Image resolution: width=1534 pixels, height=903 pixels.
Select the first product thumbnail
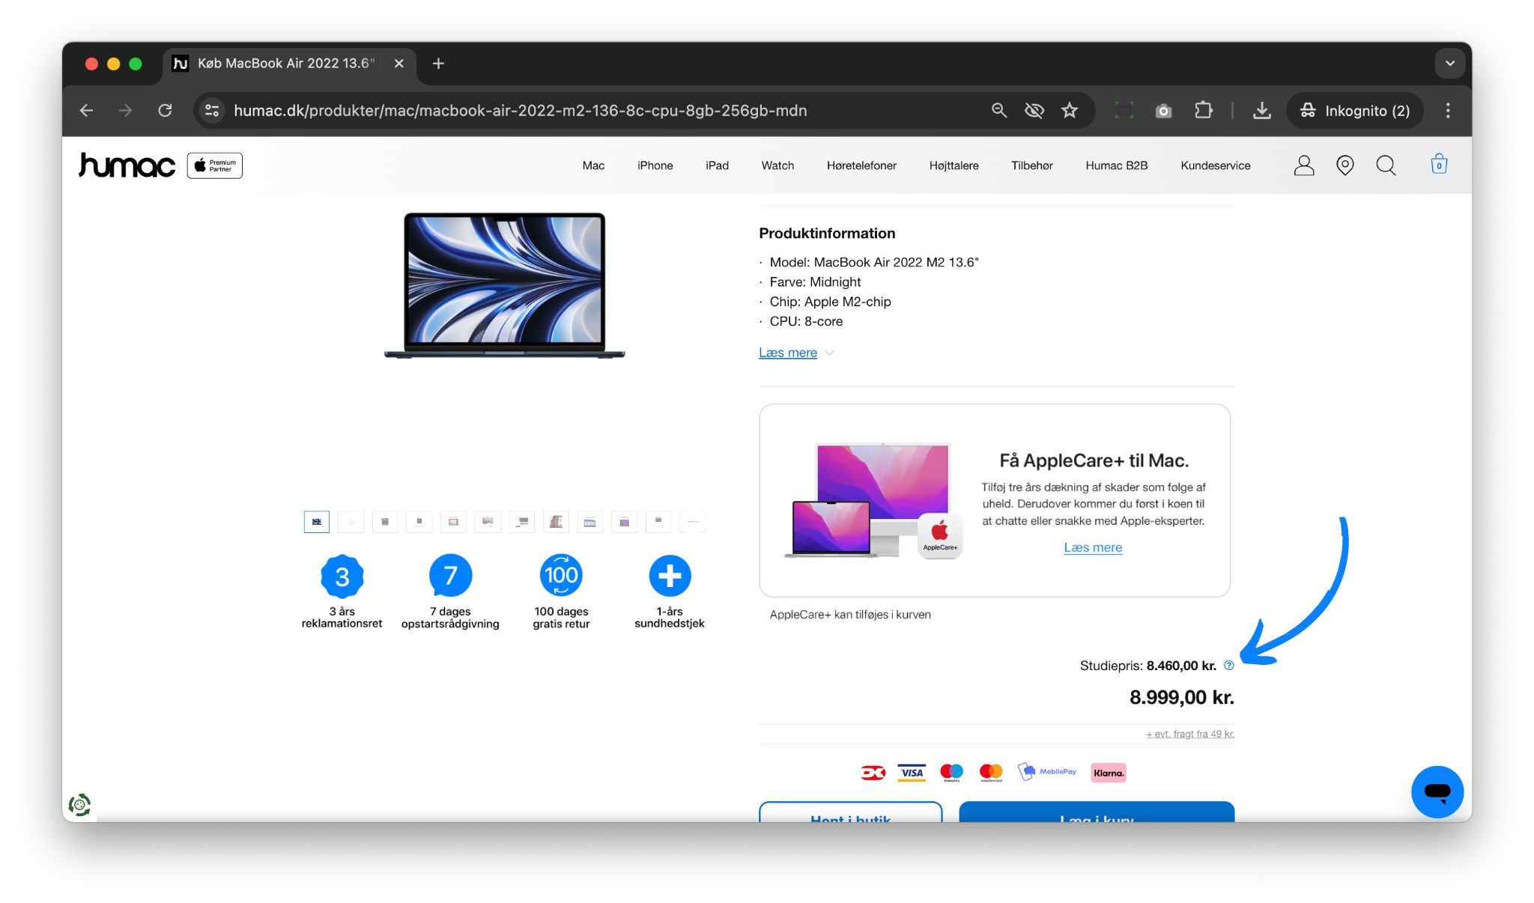pyautogui.click(x=317, y=522)
